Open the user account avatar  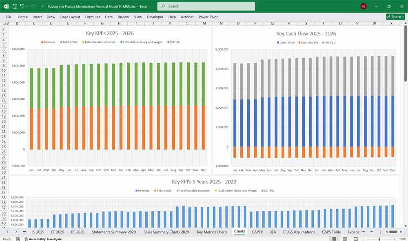coord(364,7)
